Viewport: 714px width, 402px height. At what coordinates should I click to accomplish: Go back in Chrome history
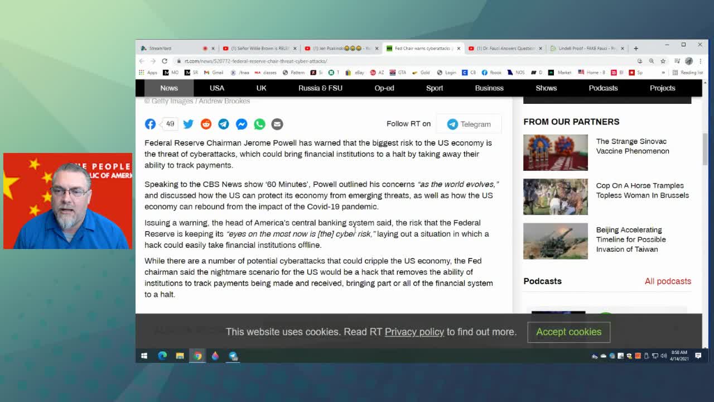pos(142,61)
